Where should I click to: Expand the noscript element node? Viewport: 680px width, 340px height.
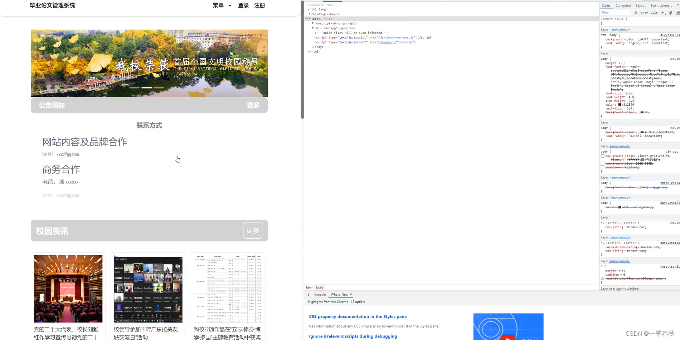pos(313,23)
